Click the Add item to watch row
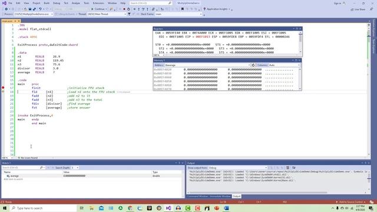Screen dimensions: 377x212 [x=92, y=179]
